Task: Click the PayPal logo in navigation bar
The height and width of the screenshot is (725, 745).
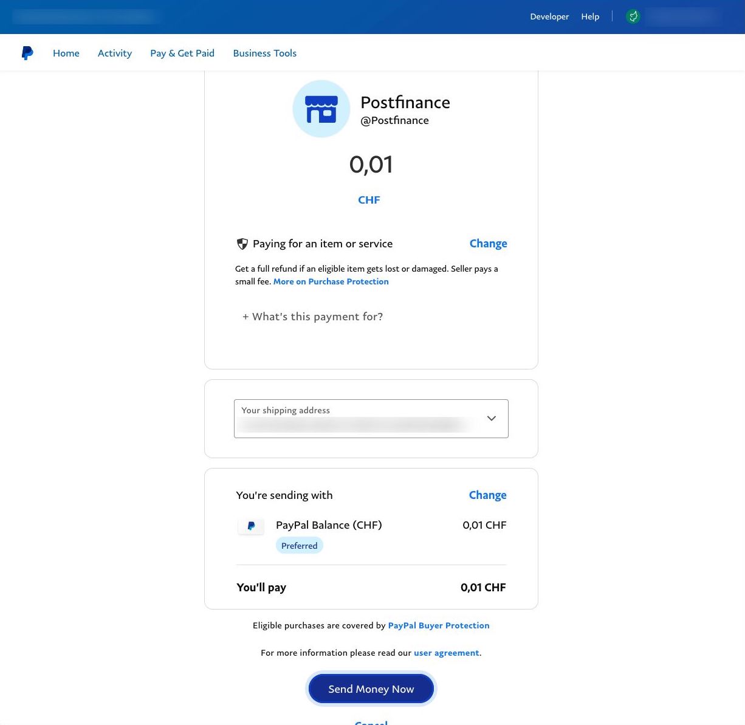Action: pyautogui.click(x=27, y=53)
